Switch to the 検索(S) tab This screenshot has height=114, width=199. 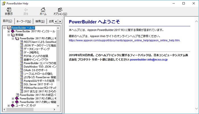[x=40, y=21]
